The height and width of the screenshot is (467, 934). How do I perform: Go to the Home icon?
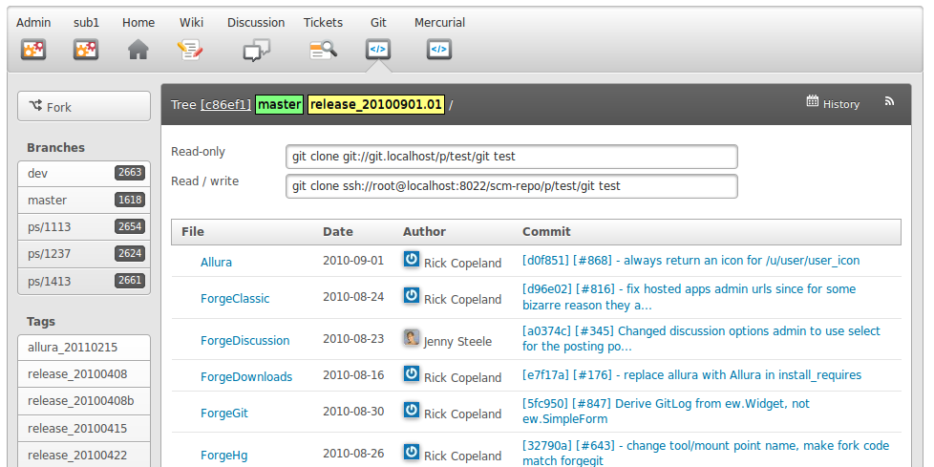coord(138,49)
